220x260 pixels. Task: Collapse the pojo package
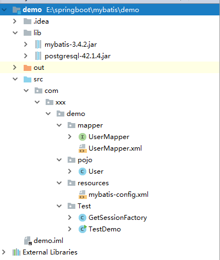click(x=59, y=160)
